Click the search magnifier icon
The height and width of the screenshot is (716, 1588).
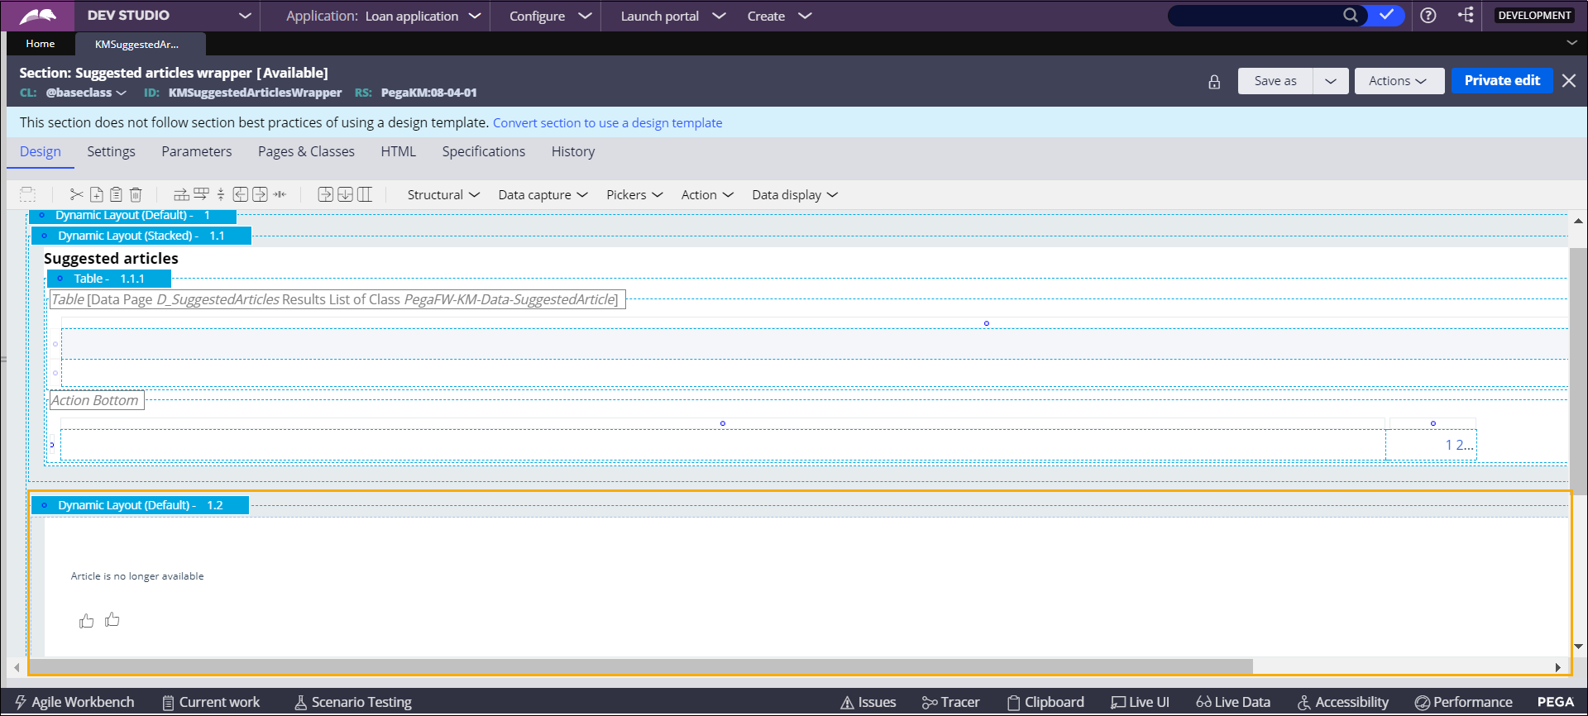pos(1350,16)
